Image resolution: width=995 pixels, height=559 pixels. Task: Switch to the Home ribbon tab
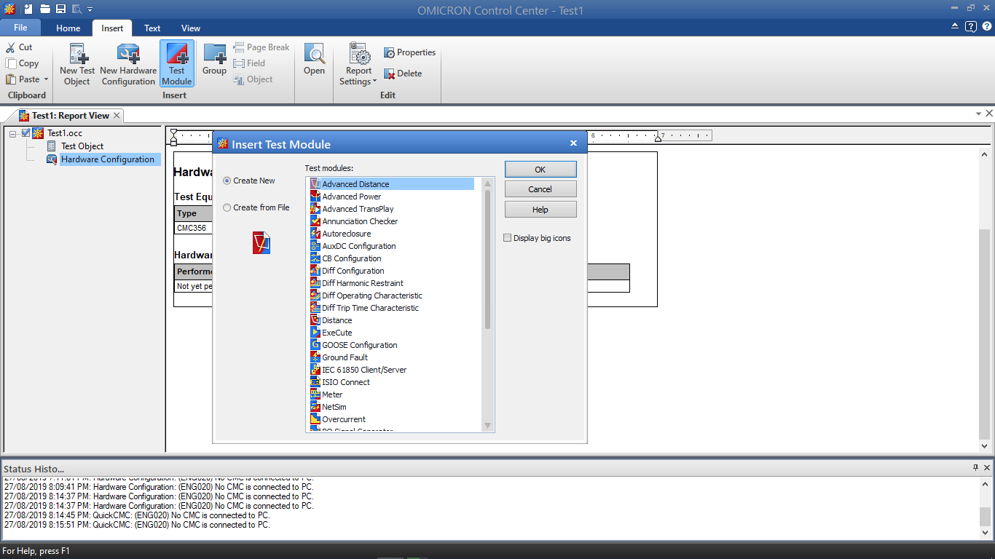click(68, 28)
